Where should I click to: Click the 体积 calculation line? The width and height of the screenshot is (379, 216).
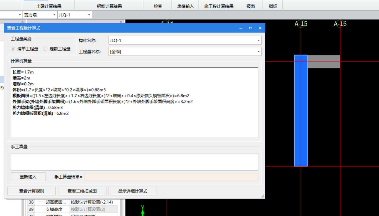[59, 90]
